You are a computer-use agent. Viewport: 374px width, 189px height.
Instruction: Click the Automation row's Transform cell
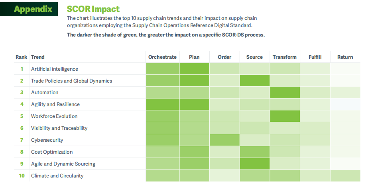point(285,93)
